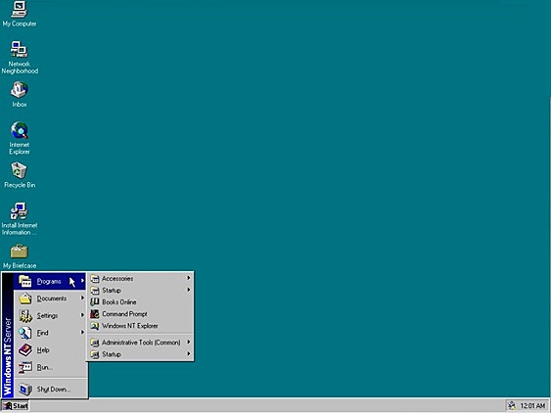The height and width of the screenshot is (413, 551).
Task: Click arrow next to Accessories
Action: (x=189, y=278)
